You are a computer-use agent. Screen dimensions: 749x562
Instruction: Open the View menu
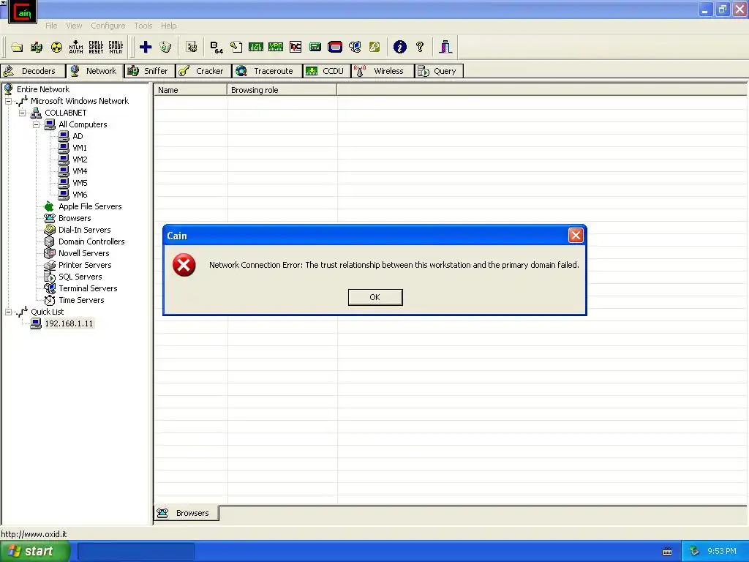(74, 26)
